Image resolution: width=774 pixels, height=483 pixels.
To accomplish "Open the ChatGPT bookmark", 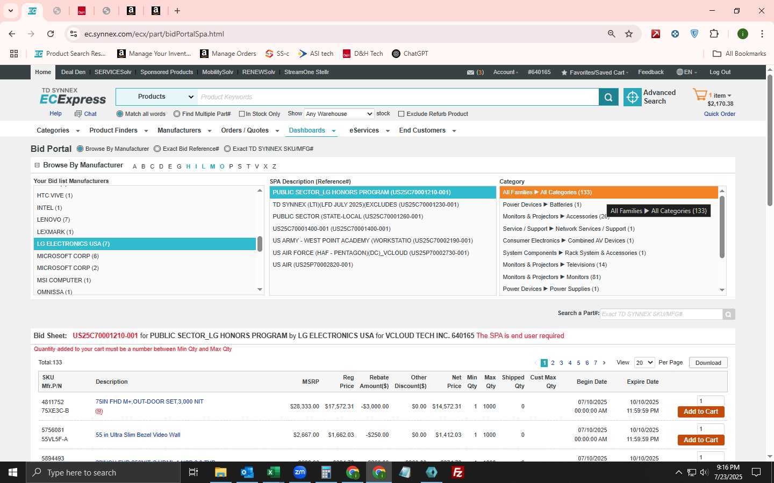I will point(410,54).
